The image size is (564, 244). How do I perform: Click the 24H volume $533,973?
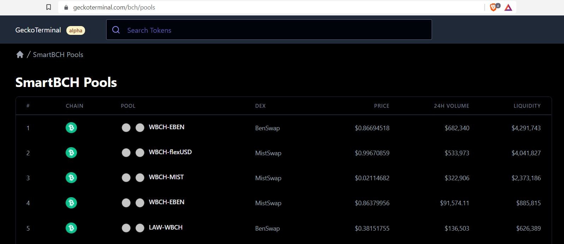pyautogui.click(x=457, y=153)
